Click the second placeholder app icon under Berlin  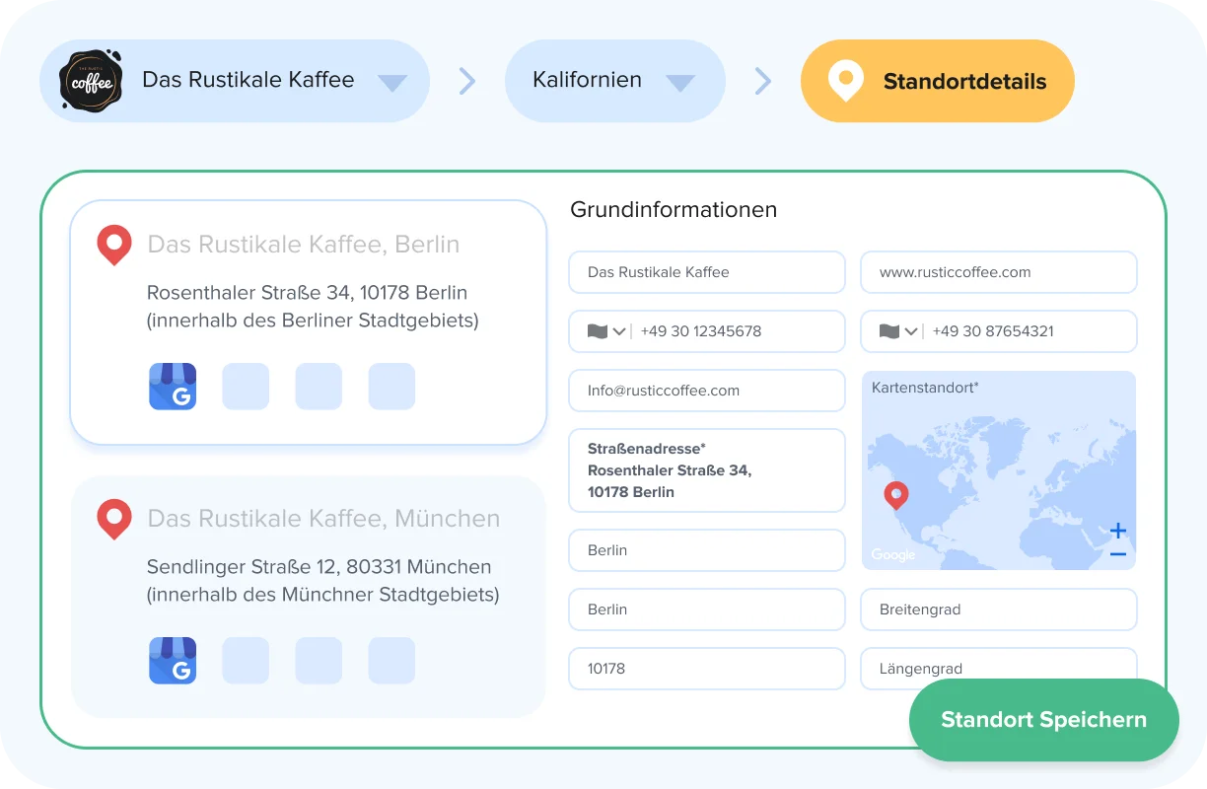[246, 387]
